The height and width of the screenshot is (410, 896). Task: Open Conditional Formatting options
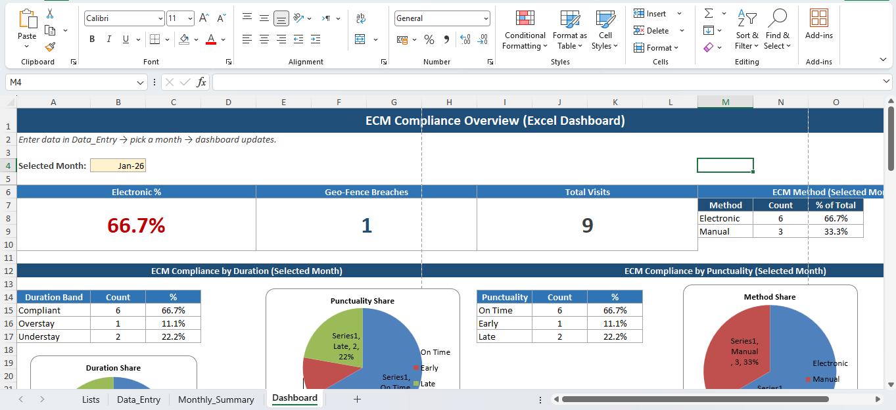[524, 30]
